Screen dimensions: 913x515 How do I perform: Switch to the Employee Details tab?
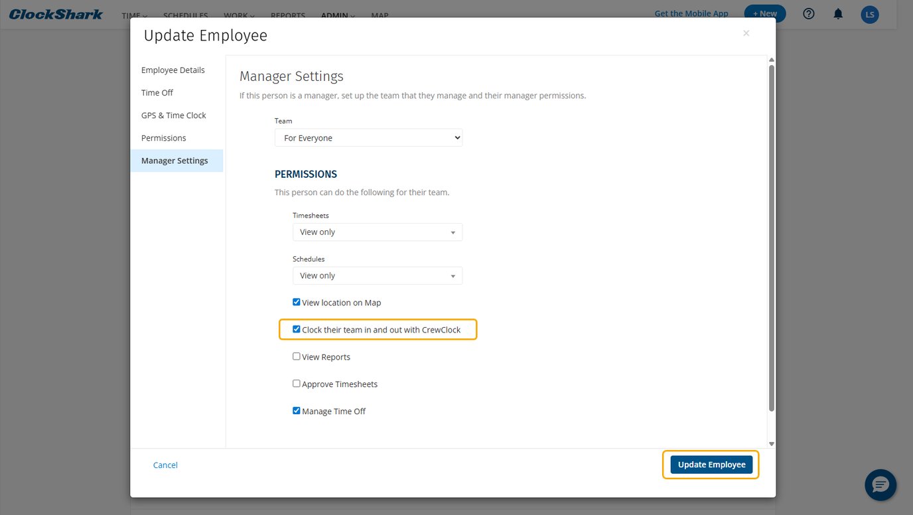pyautogui.click(x=173, y=70)
